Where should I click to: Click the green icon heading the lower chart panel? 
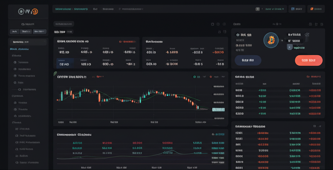coord(213,134)
